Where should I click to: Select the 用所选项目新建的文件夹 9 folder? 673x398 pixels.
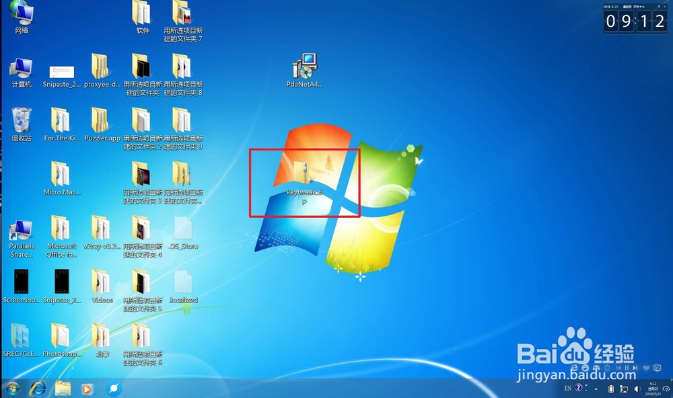[x=183, y=128]
